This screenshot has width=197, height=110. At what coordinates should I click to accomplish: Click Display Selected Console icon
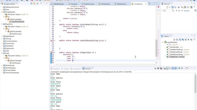(x=182, y=68)
